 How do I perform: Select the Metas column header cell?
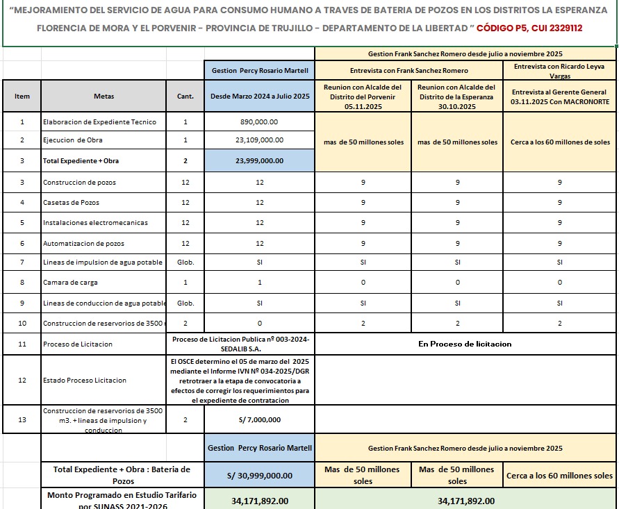point(104,96)
